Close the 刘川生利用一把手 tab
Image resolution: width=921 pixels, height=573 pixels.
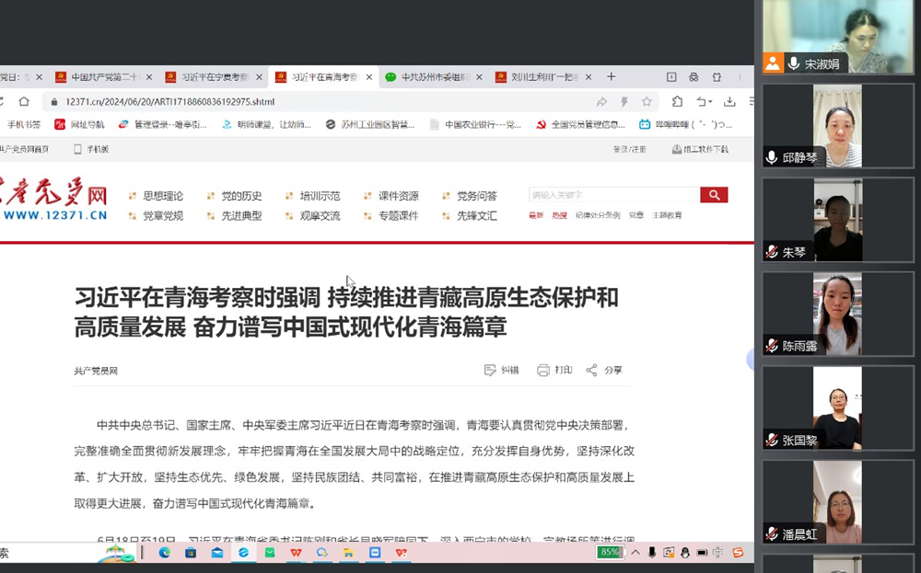pos(589,77)
